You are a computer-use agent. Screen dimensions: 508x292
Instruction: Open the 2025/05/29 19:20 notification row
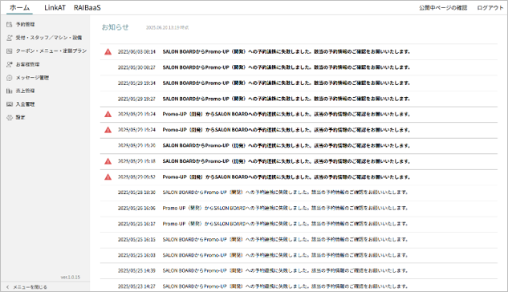pos(299,146)
